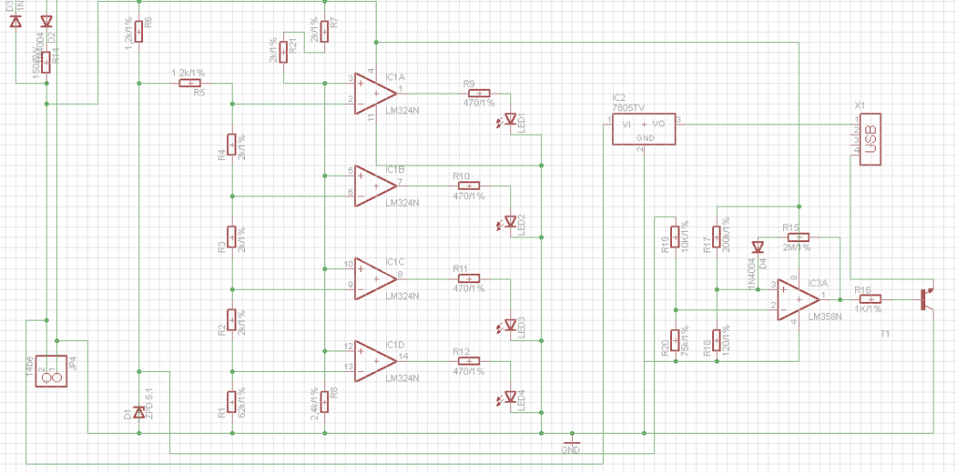Click the GND text label
Viewport: 957px width, 473px height.
(570, 451)
